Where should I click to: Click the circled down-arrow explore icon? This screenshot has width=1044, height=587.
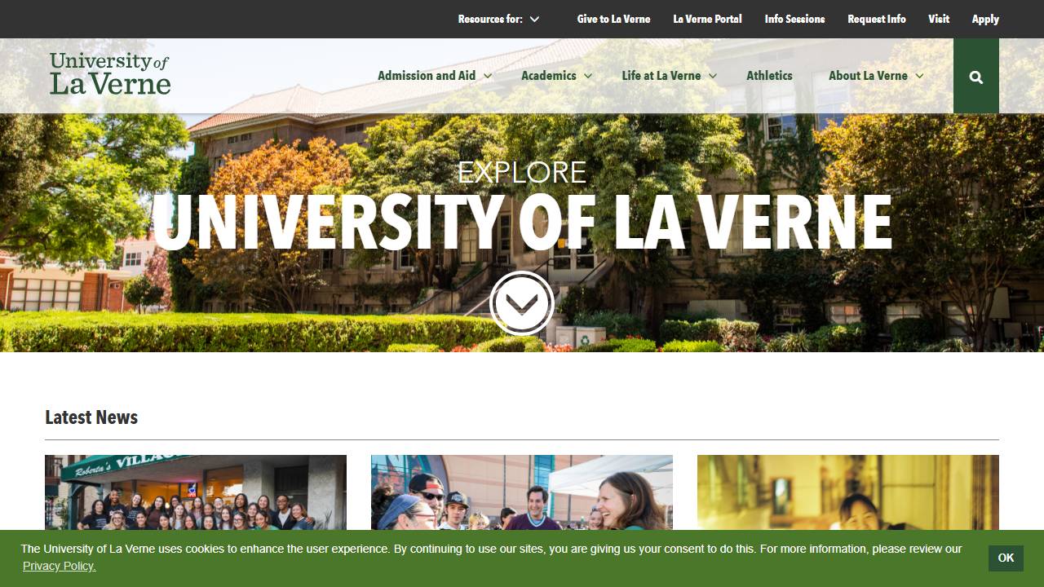522,303
